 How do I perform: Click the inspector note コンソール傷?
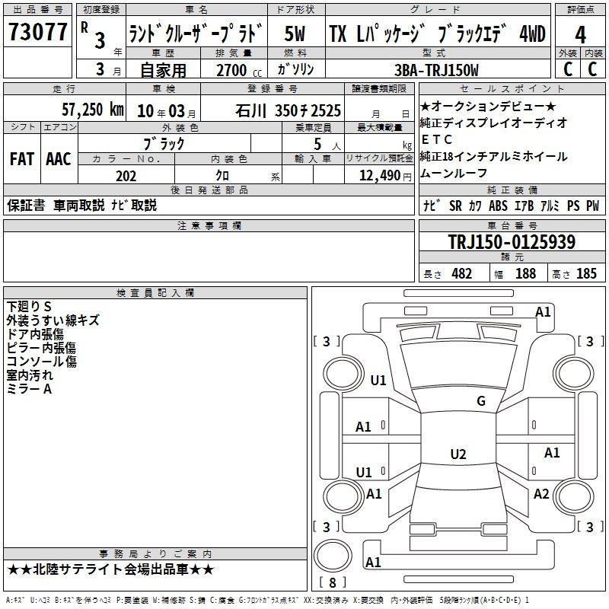click(42, 361)
